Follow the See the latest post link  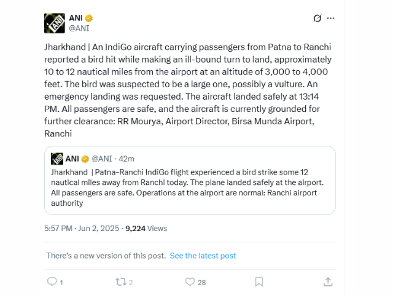click(x=203, y=256)
